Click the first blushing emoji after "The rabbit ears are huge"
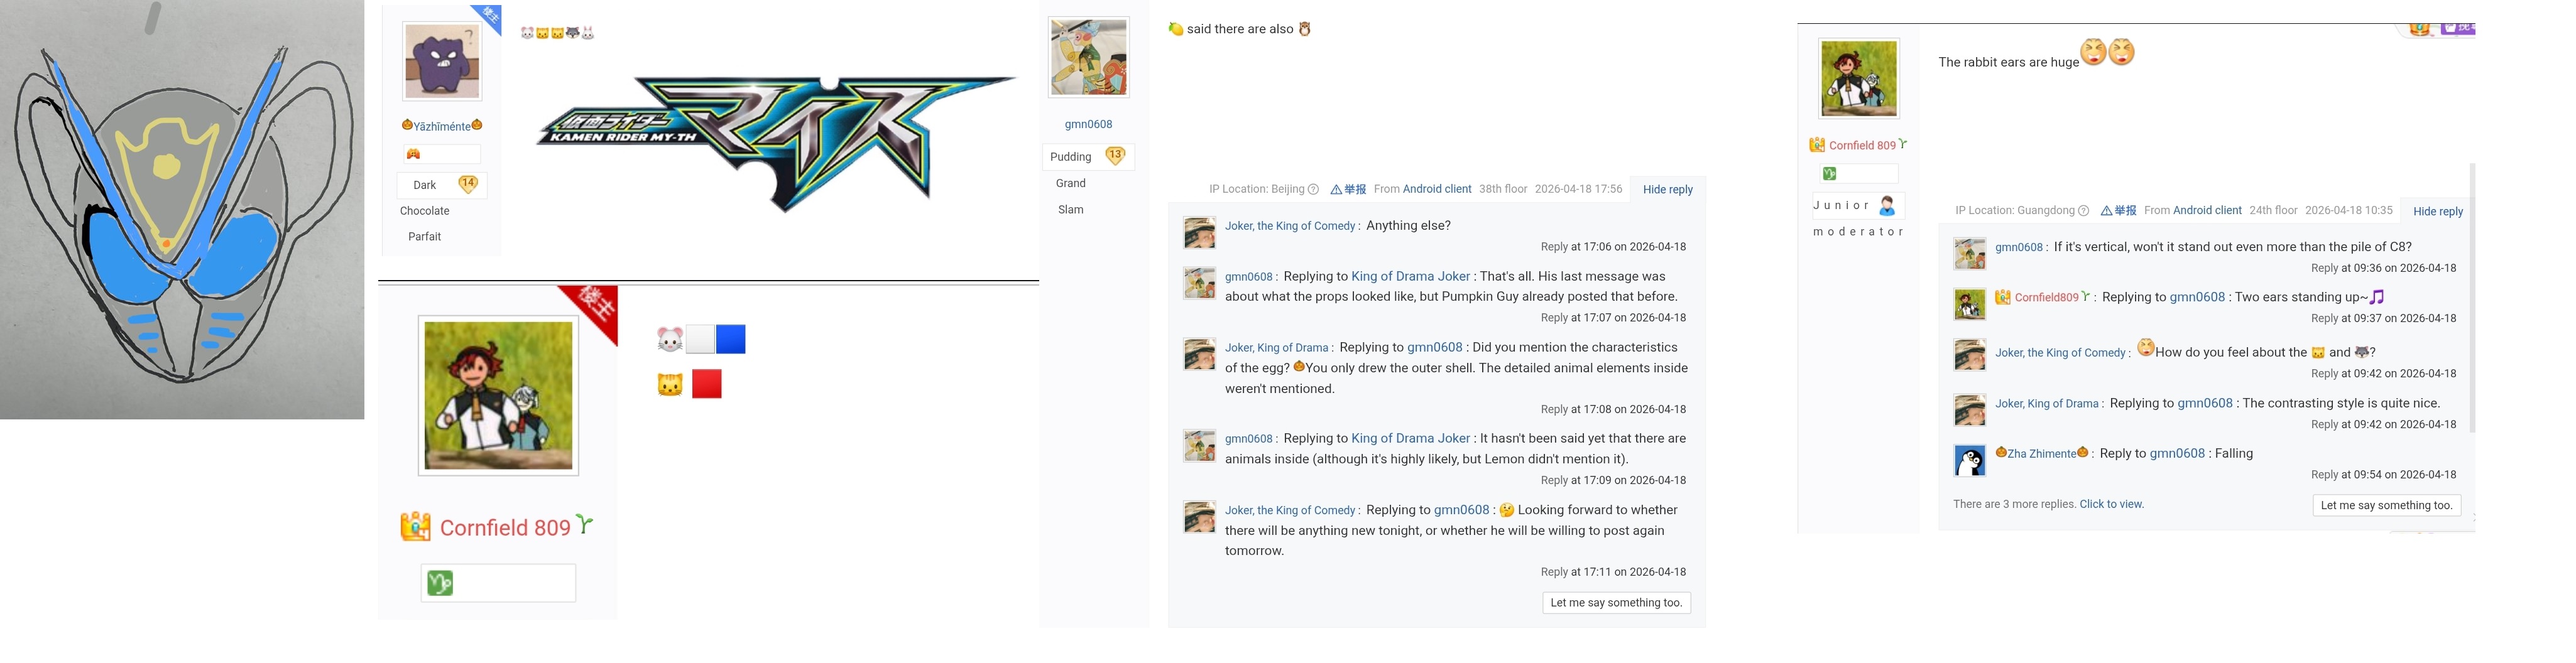Viewport: 2576px width, 663px height. coord(2094,52)
